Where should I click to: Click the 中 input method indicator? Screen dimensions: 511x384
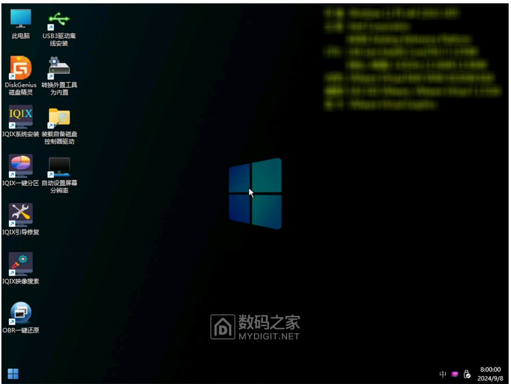coord(442,374)
